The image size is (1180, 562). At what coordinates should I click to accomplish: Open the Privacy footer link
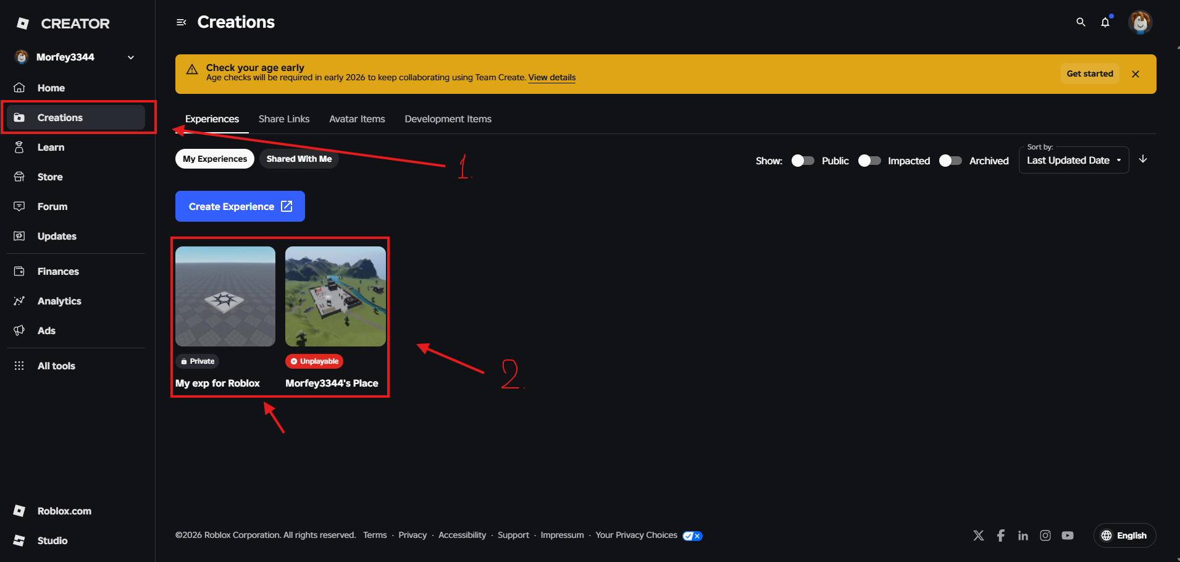click(412, 535)
